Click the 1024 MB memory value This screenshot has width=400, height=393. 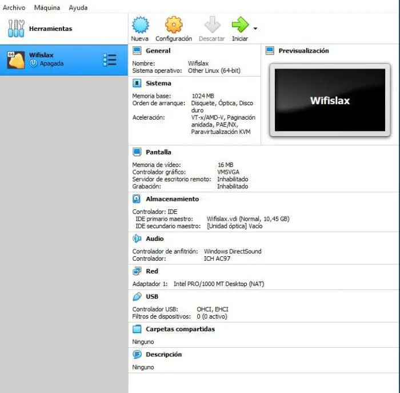click(203, 96)
